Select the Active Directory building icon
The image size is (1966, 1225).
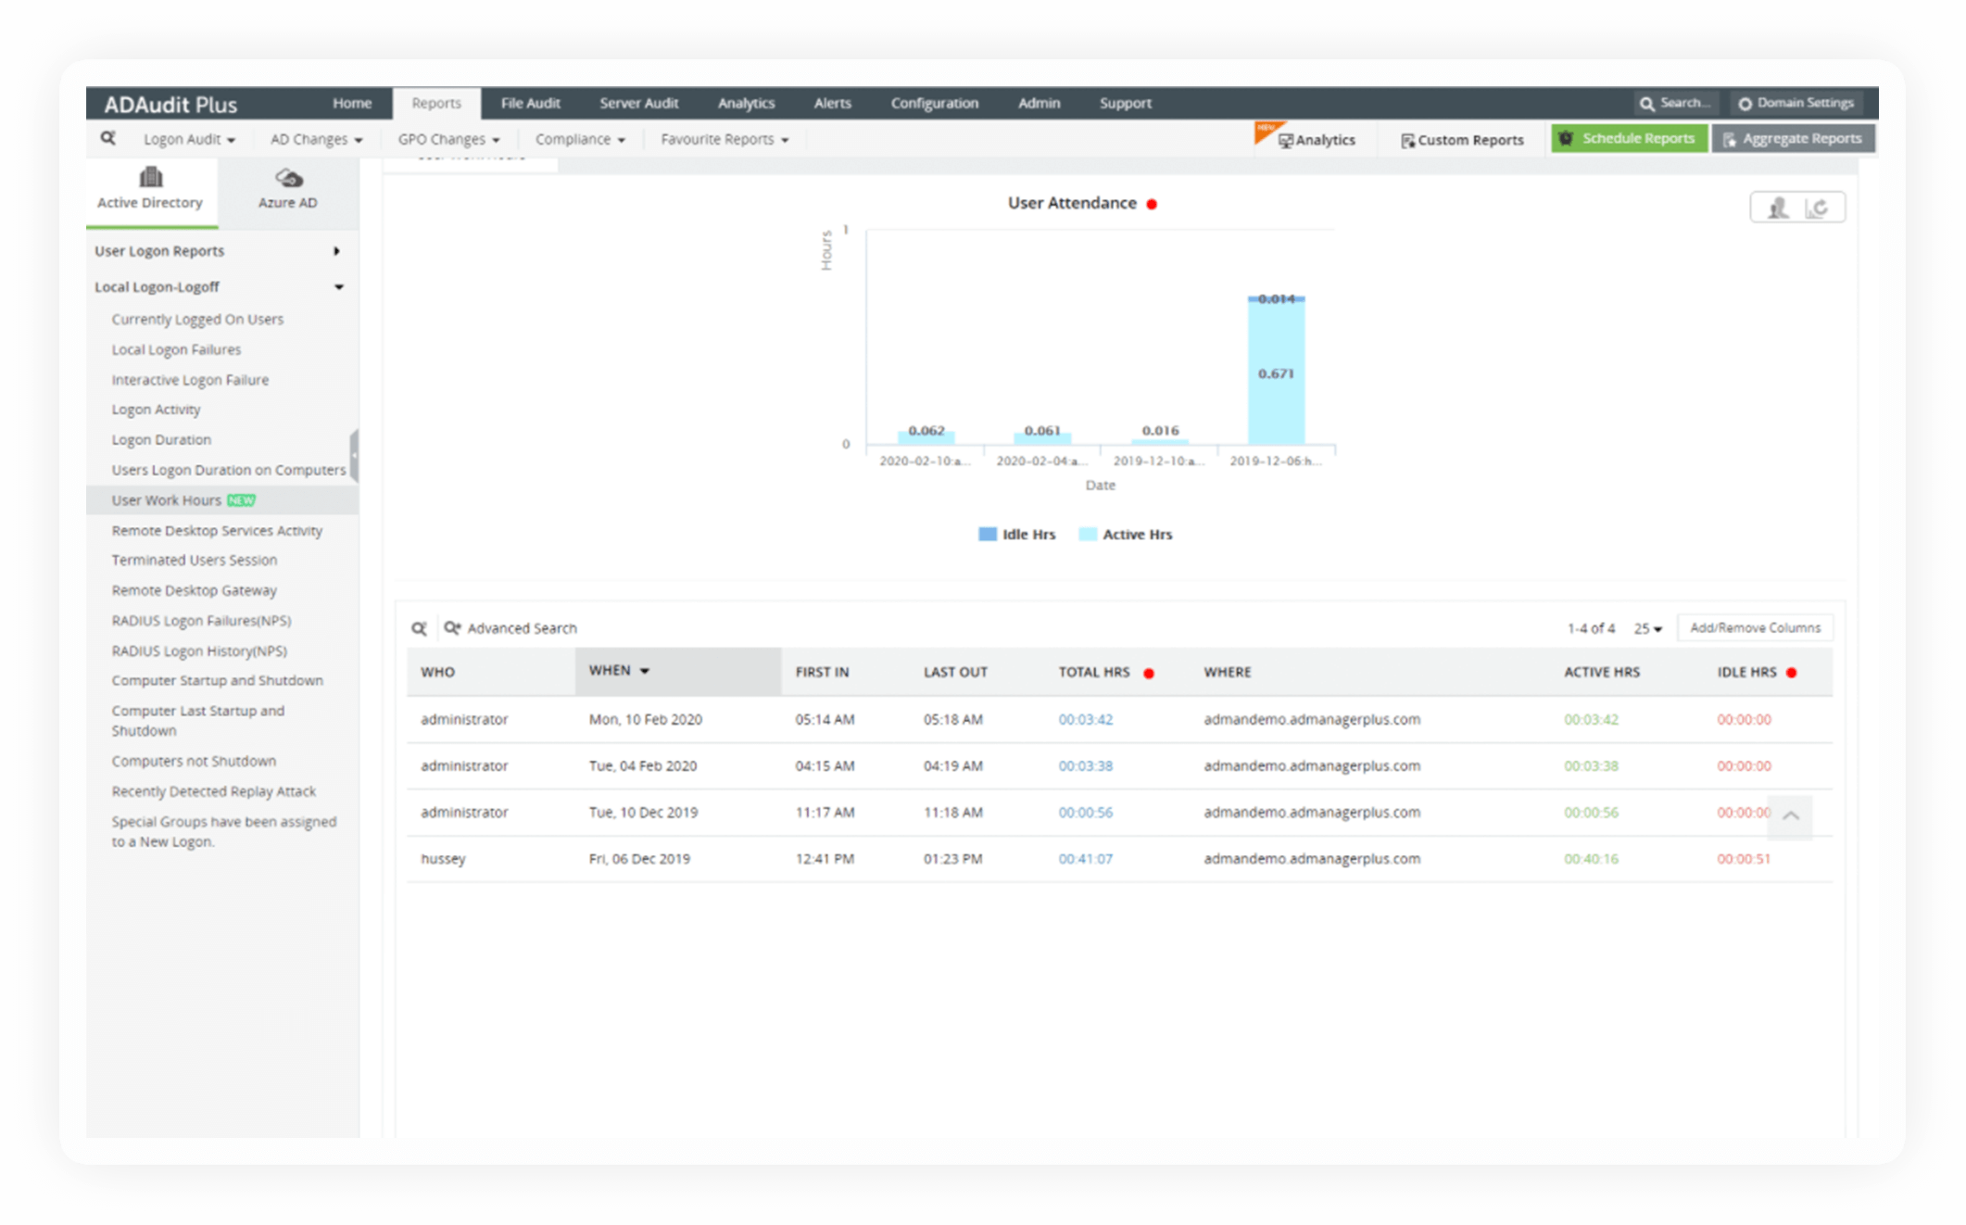pos(150,177)
